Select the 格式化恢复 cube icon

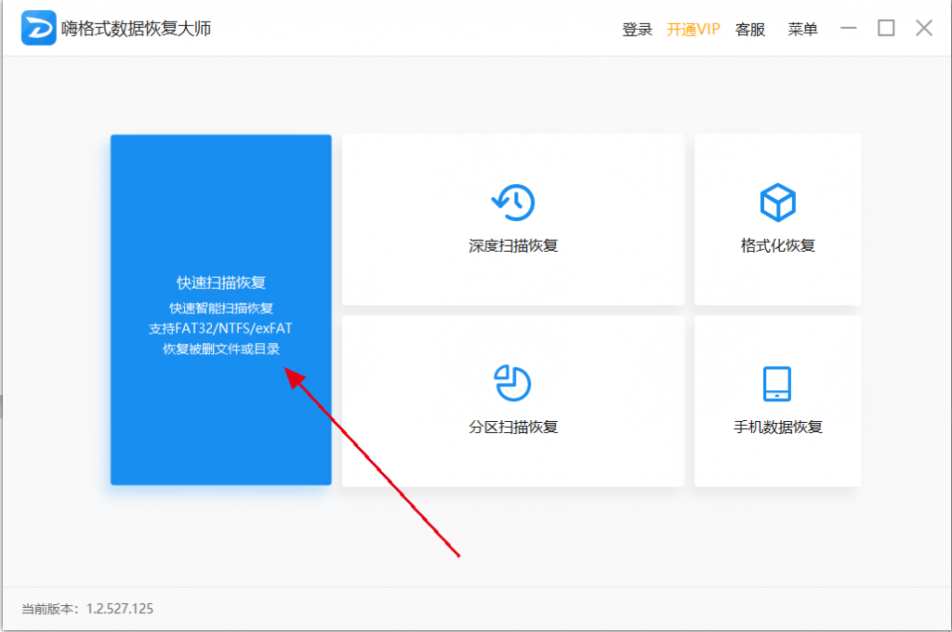click(x=778, y=203)
